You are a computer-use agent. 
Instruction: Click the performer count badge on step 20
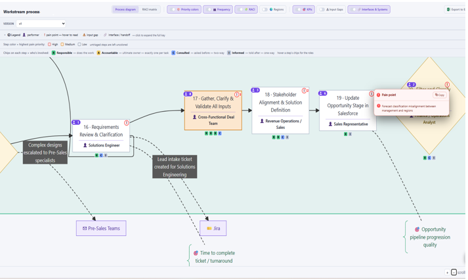412,85
